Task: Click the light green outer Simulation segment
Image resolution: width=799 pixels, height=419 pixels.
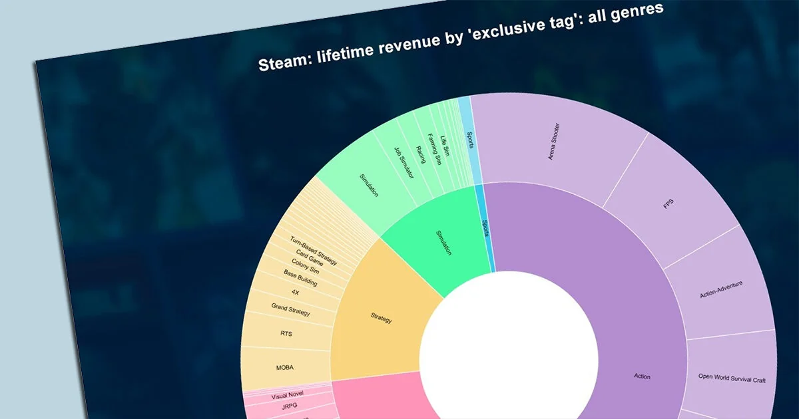Action: pos(368,184)
